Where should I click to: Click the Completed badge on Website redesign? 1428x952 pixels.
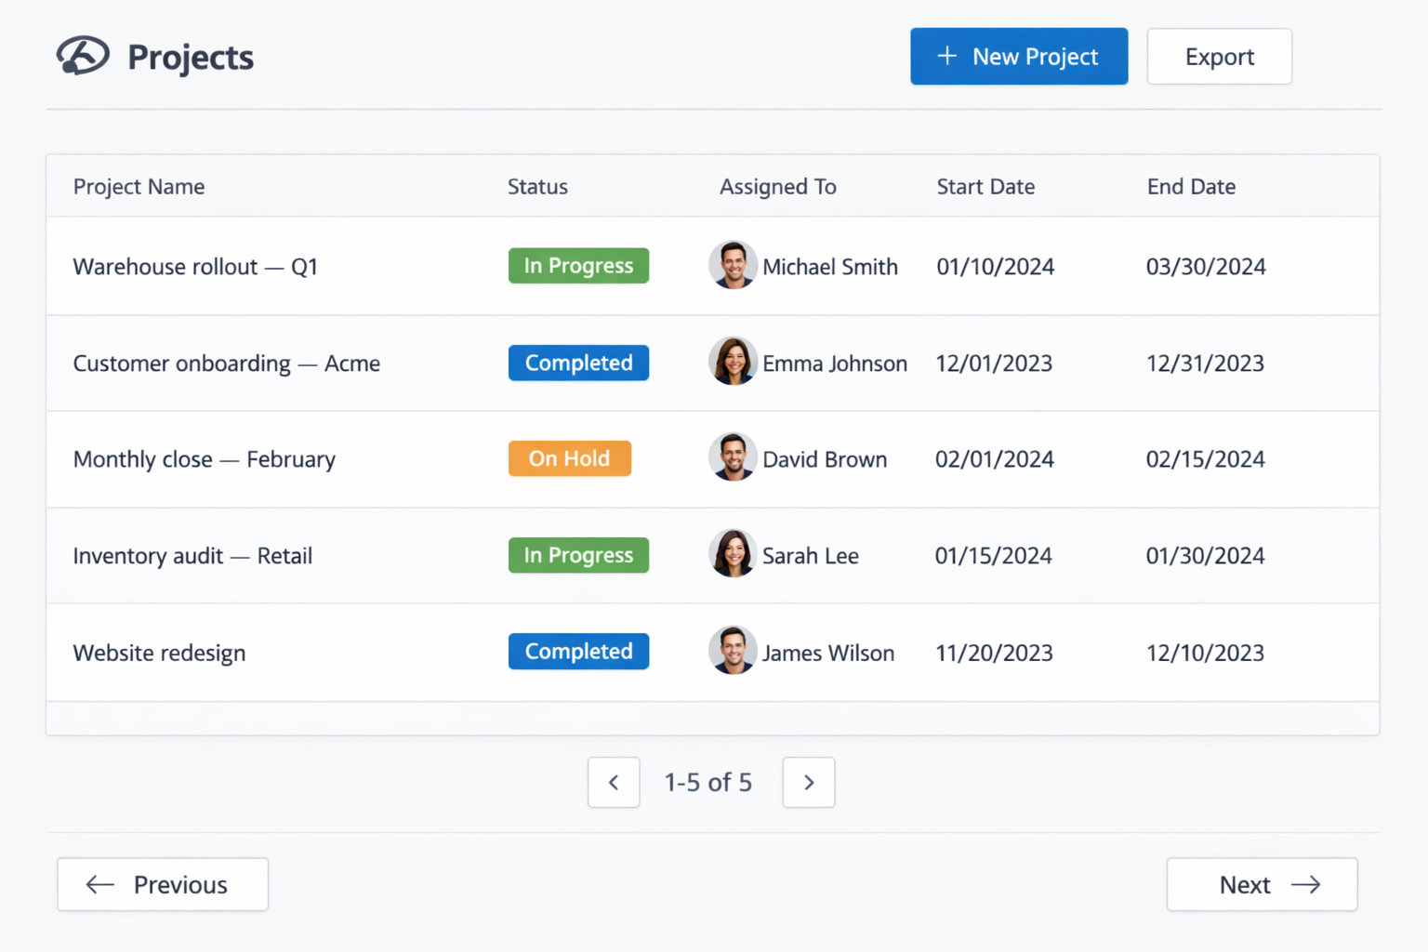[x=578, y=651]
